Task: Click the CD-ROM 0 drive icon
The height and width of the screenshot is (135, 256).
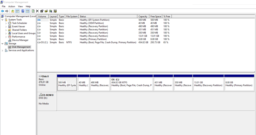Action: click(x=40, y=95)
